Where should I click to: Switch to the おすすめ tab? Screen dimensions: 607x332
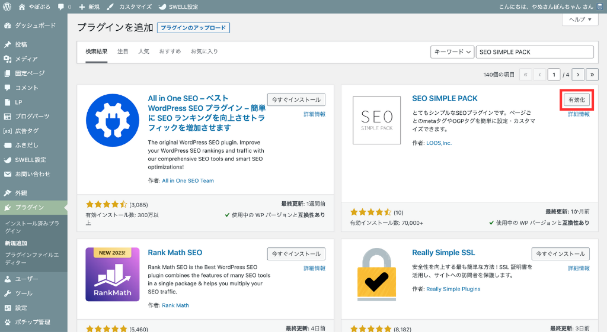(170, 51)
